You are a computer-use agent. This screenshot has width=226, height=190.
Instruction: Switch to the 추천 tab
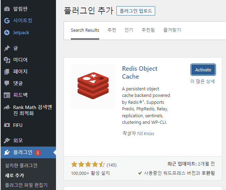[112, 30]
